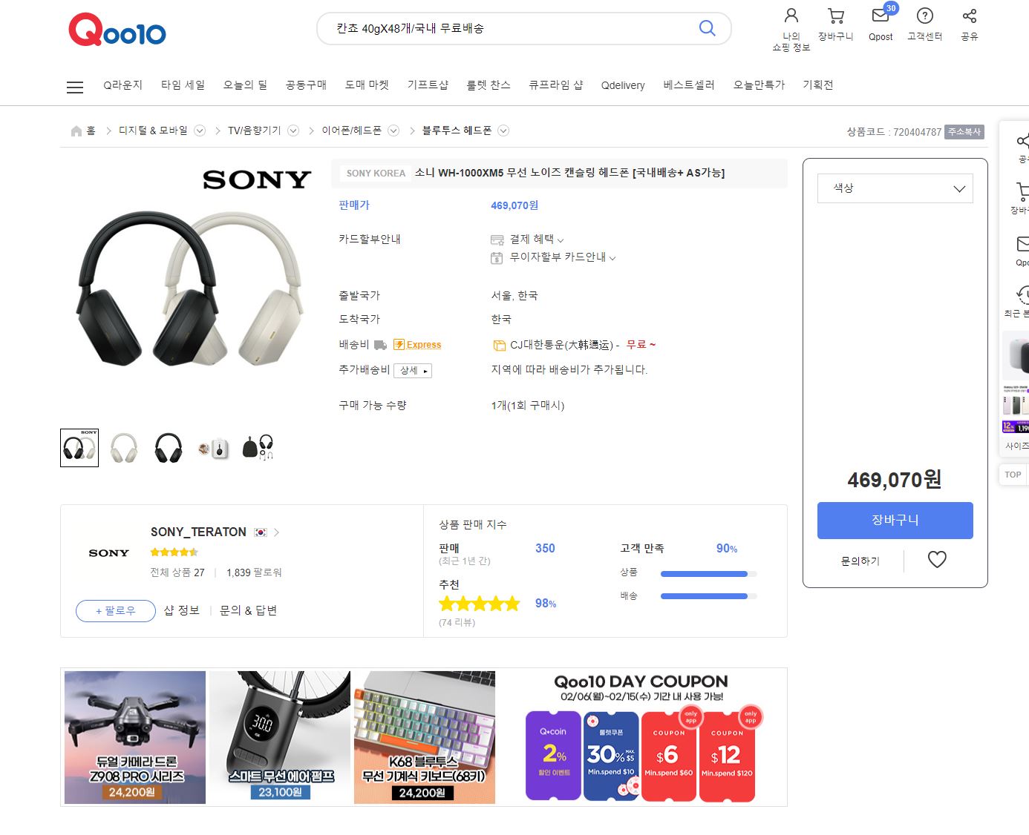
Task: Open 오늘의 딜 menu item
Action: [245, 85]
